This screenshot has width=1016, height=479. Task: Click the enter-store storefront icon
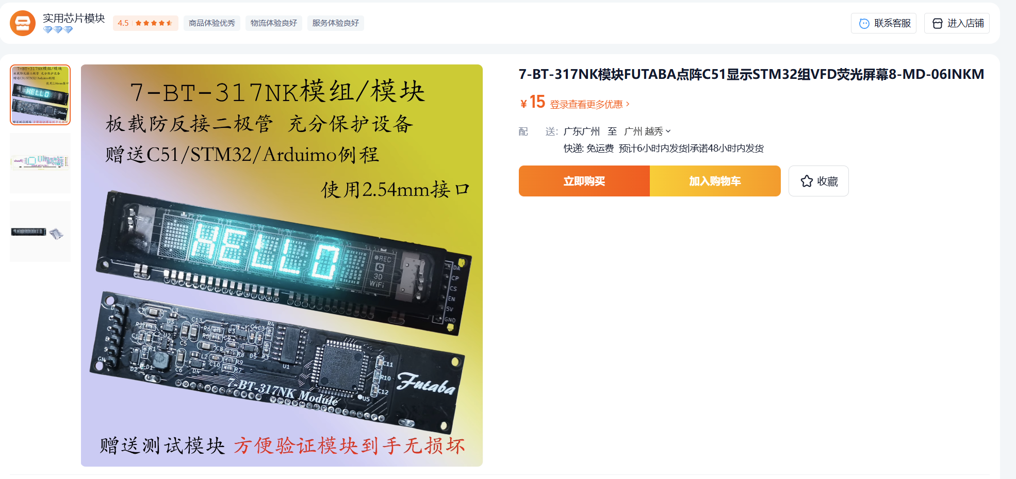(938, 23)
